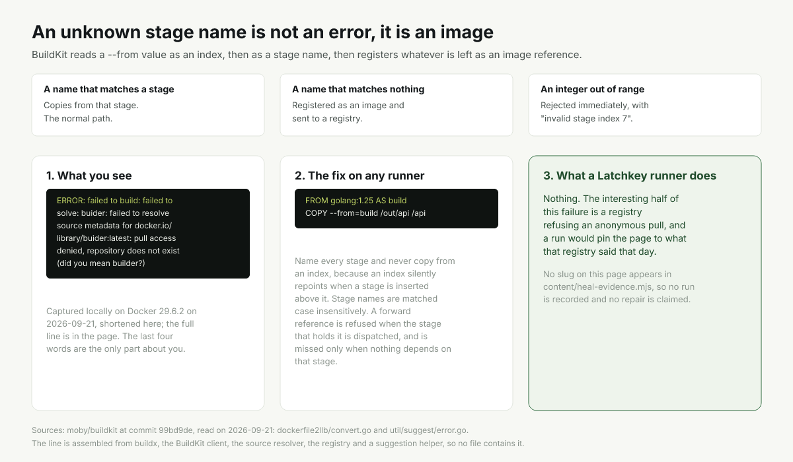Click the text "The normal path."

[78, 119]
